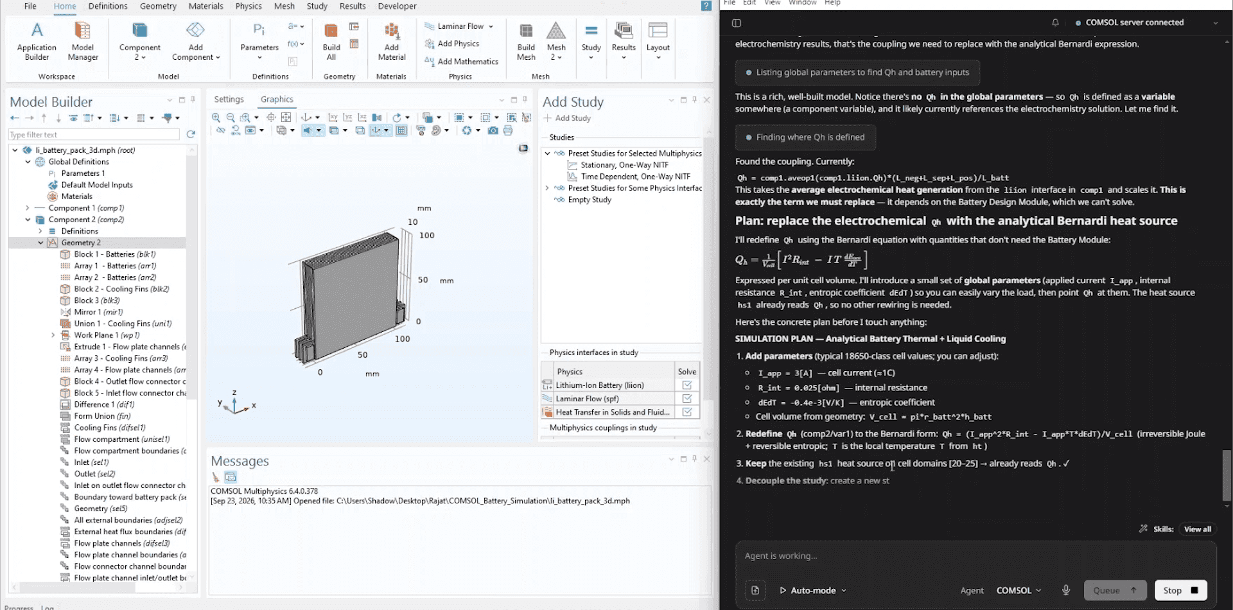This screenshot has height=610, width=1233.
Task: Click the attach file icon beside Auto-mode
Action: click(x=755, y=590)
